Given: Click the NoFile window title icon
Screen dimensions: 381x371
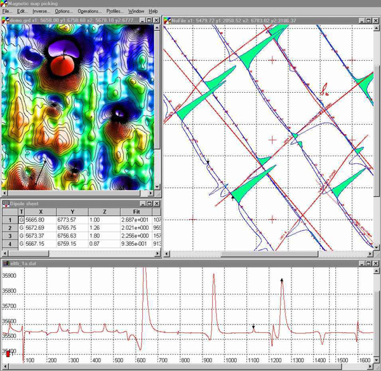Looking at the screenshot, I should point(168,20).
